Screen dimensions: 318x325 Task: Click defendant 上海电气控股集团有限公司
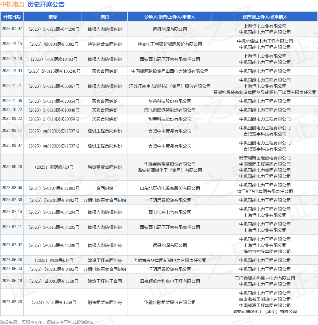pos(265,252)
